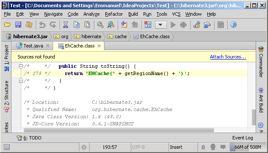Click the horizontal editor scrollbar
Screen dimensions: 268x153
point(119,130)
